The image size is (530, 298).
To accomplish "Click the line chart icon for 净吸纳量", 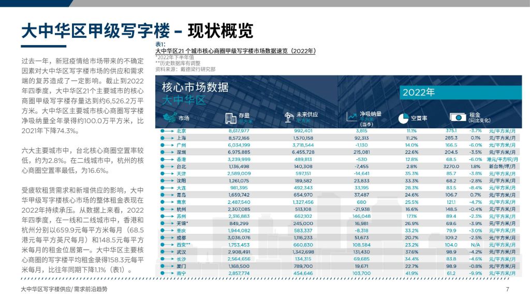I will point(352,117).
